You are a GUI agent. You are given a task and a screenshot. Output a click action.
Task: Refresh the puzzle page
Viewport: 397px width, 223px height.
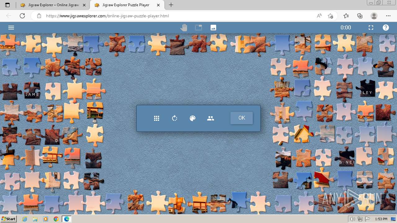22,16
